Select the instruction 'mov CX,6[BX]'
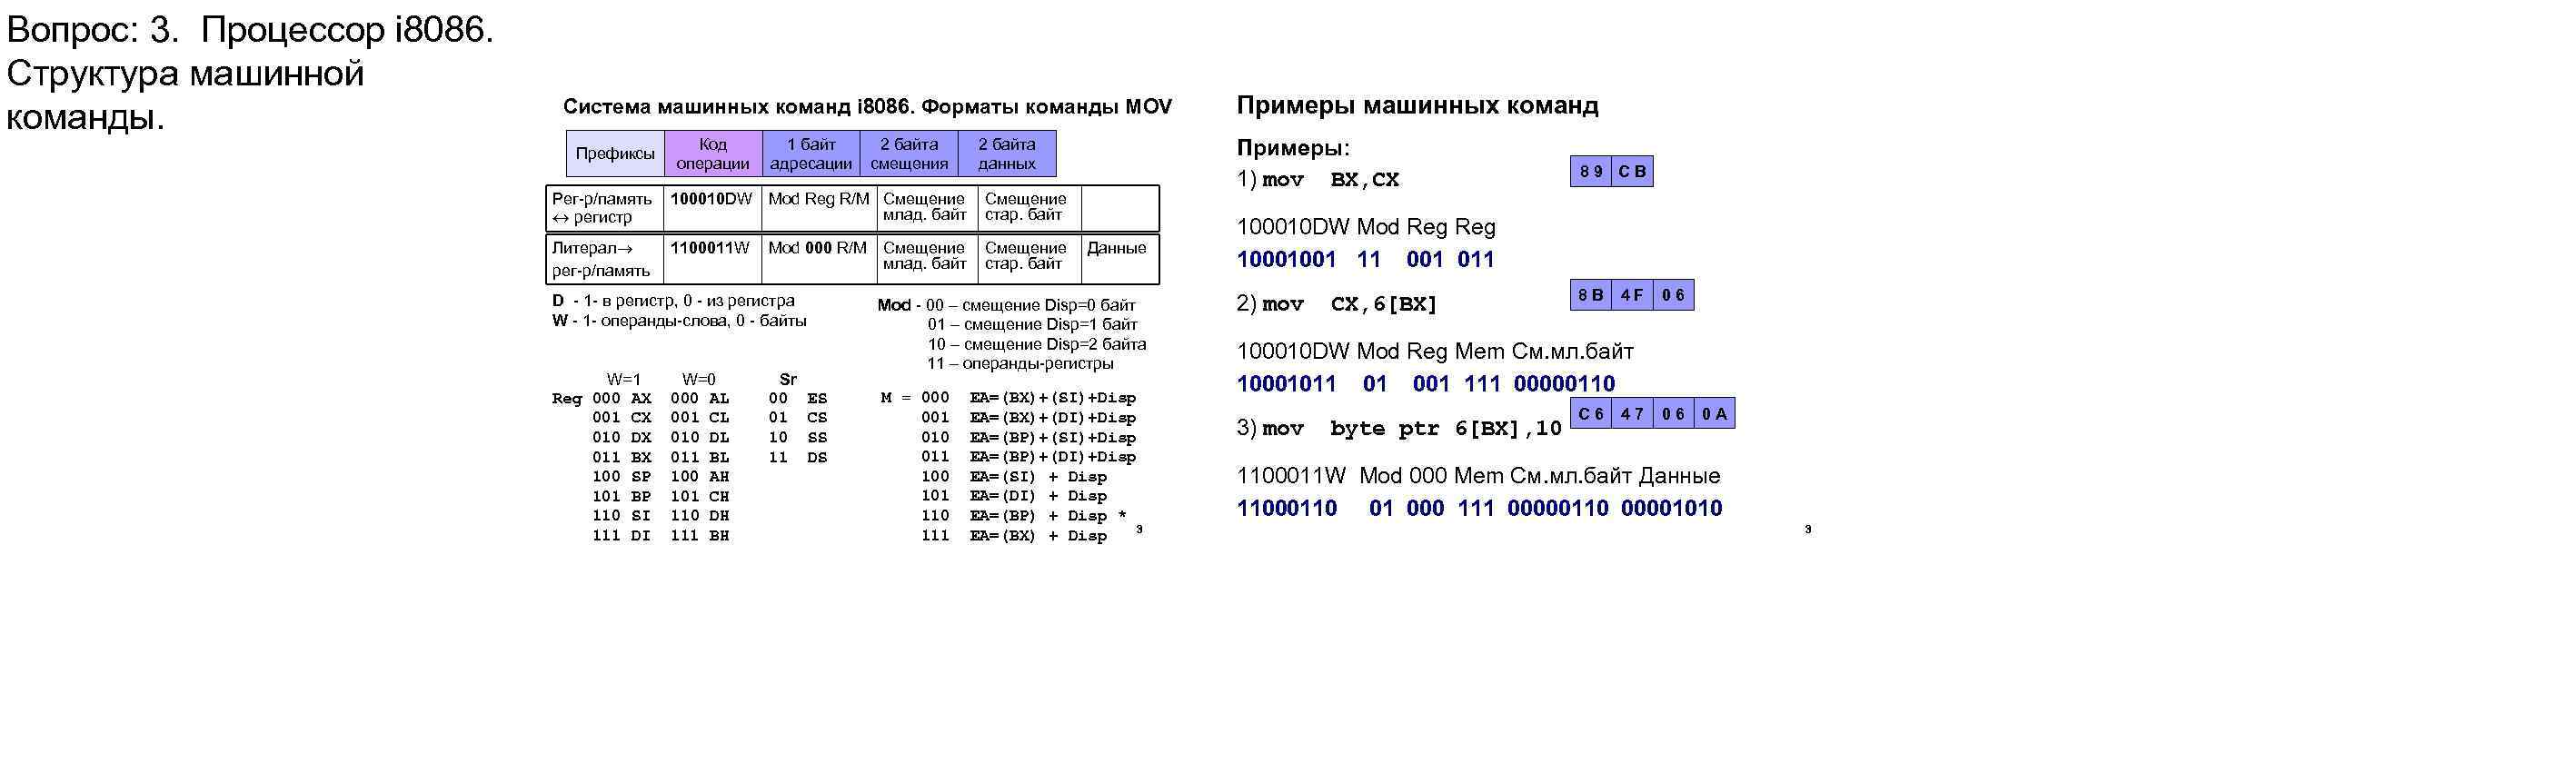 pyautogui.click(x=1349, y=304)
